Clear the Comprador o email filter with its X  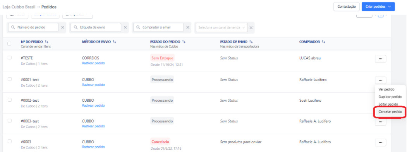pos(188,27)
